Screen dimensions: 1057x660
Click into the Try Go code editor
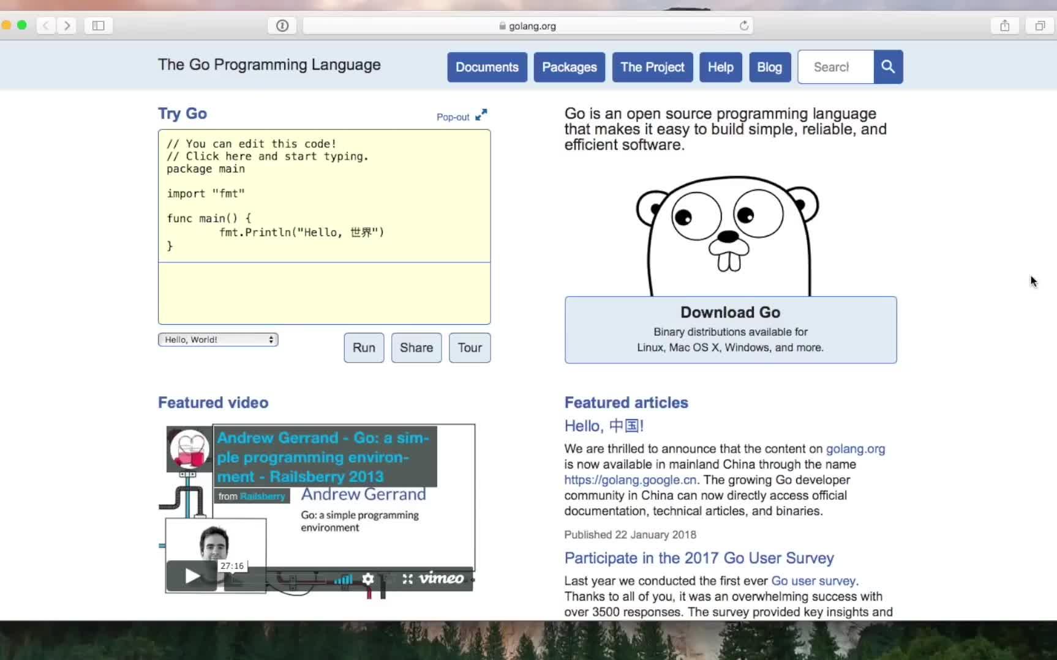pyautogui.click(x=324, y=196)
